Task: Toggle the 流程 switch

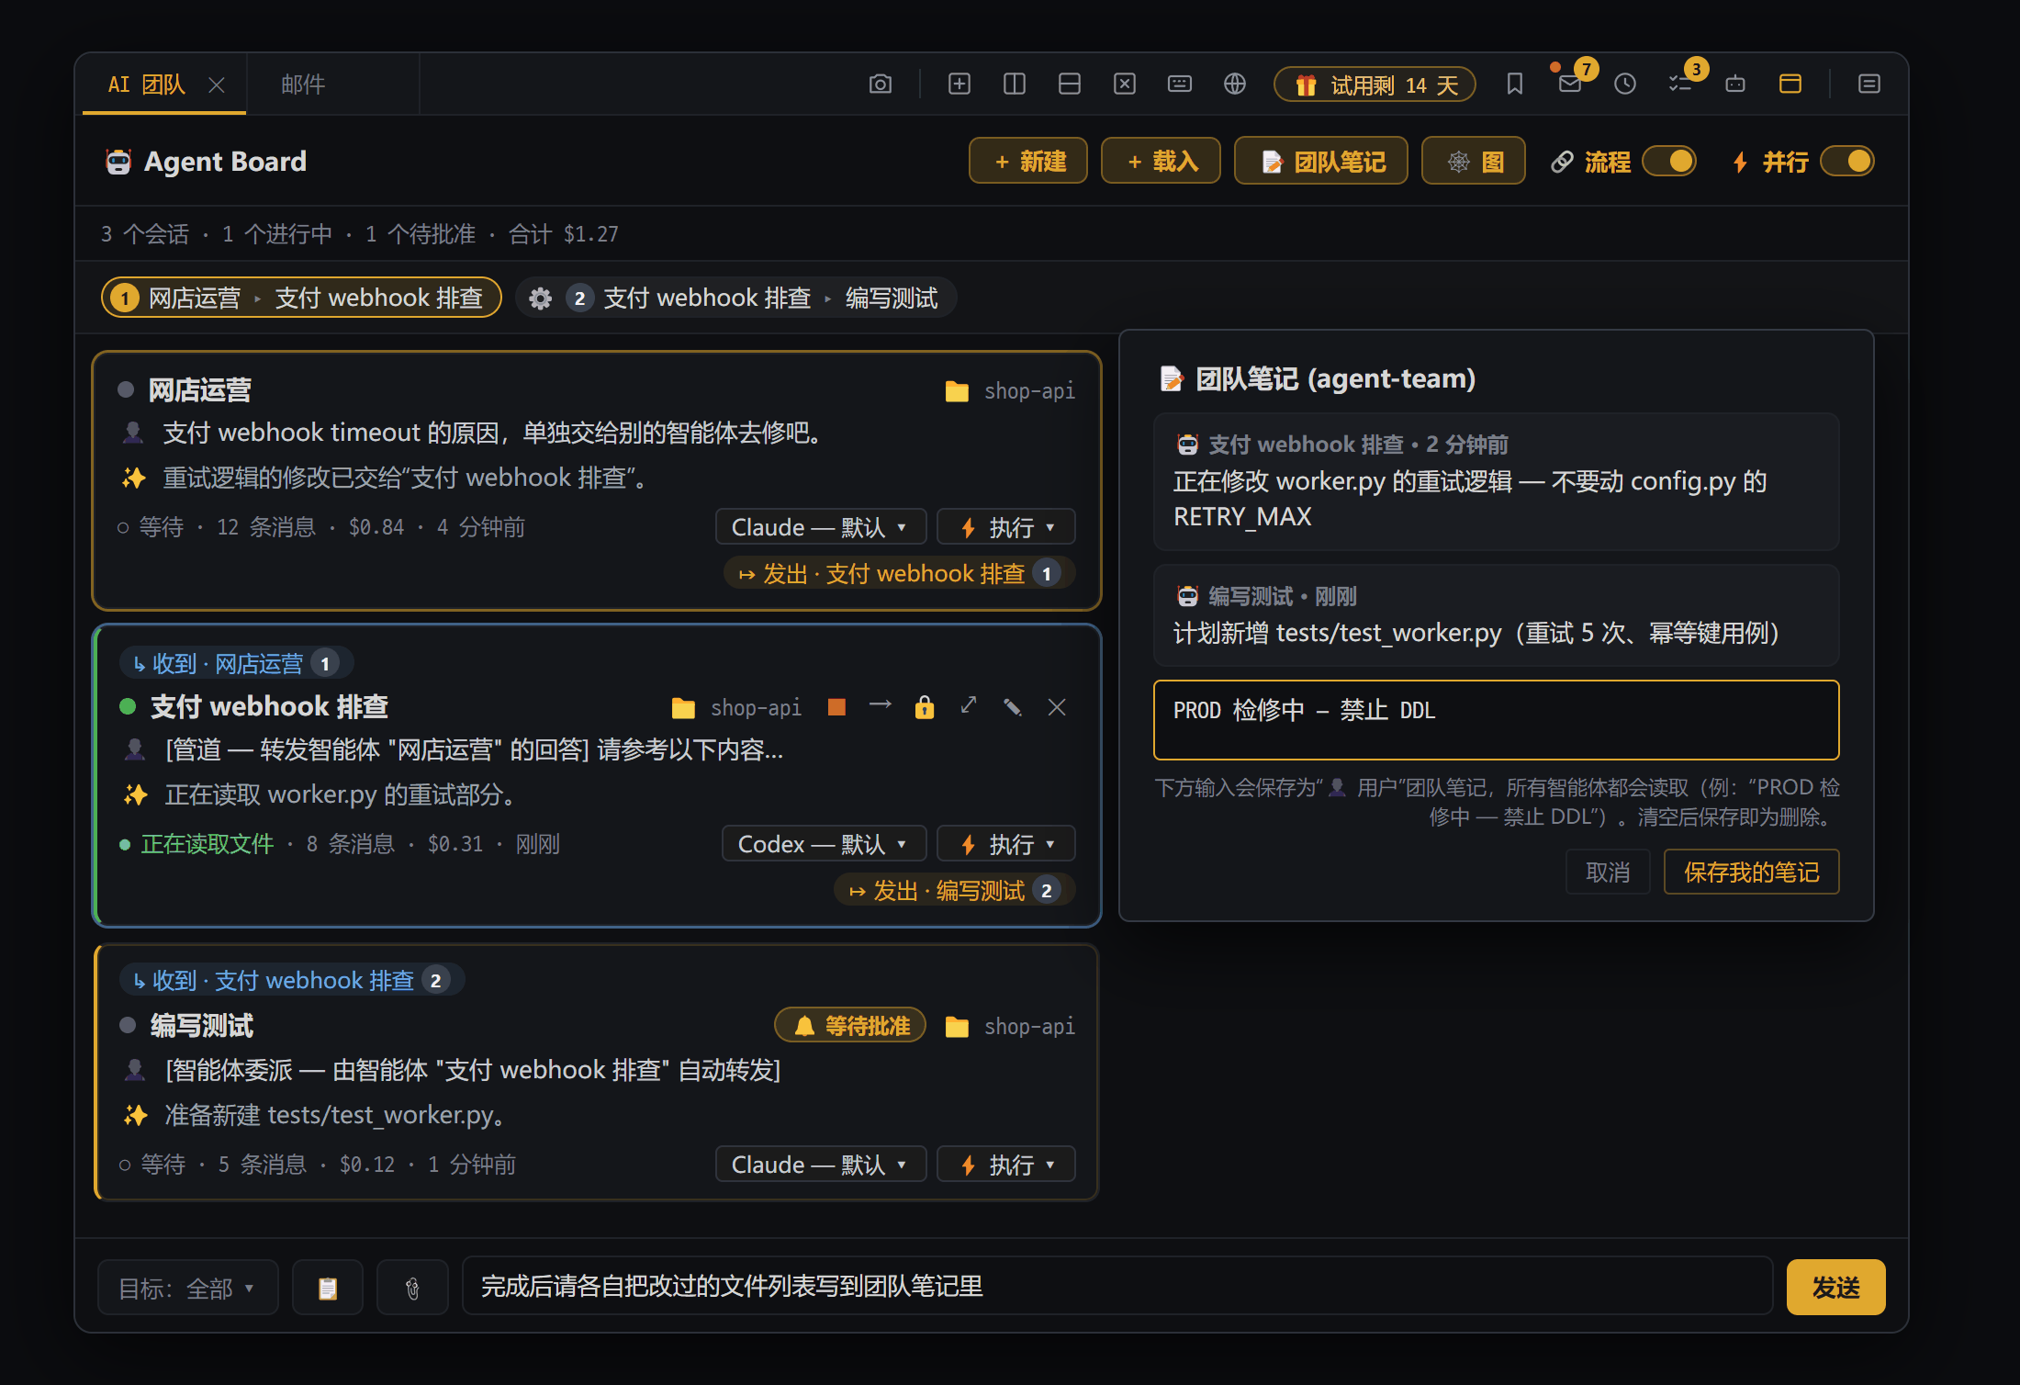Action: [1668, 162]
